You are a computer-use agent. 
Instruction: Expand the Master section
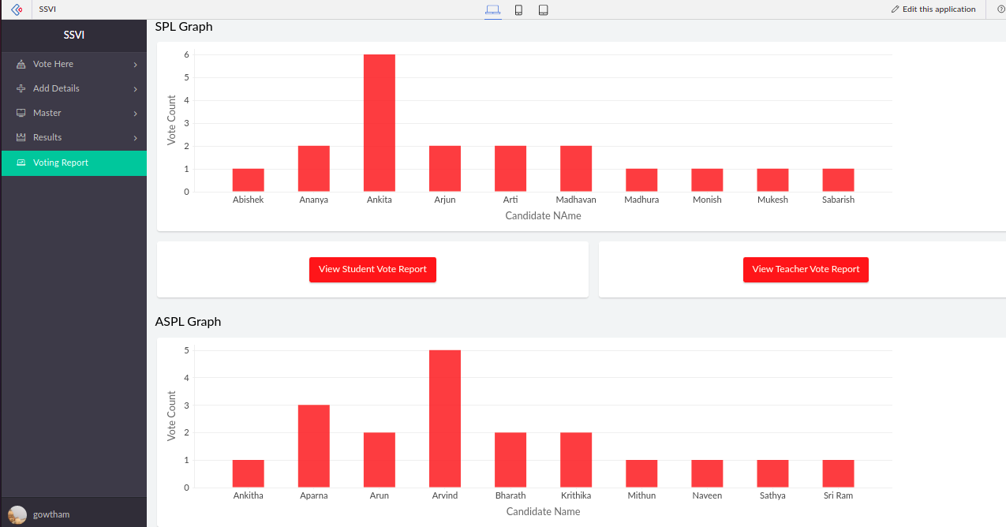49,113
